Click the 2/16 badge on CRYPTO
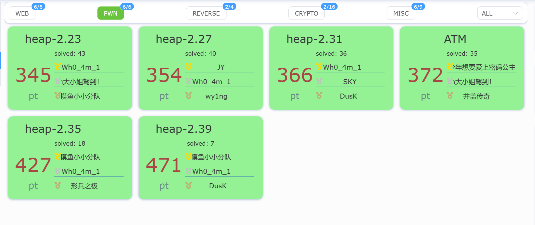Image resolution: width=535 pixels, height=225 pixels. coord(329,7)
